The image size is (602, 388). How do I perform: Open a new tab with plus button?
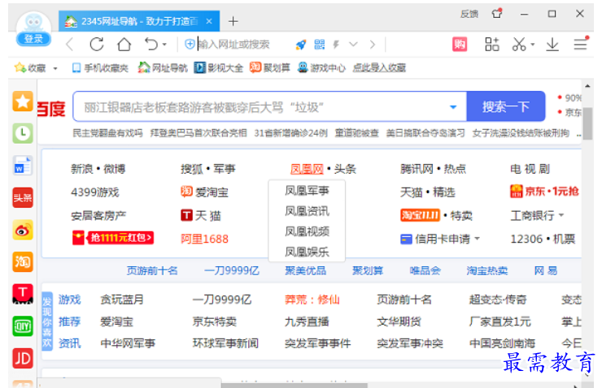coord(233,21)
